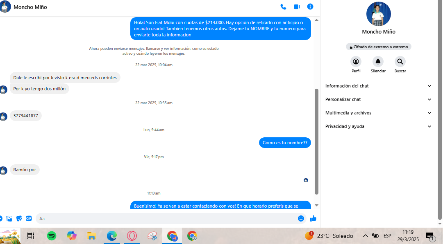Open weather widget 23°C Soleado
The image size is (443, 244).
point(329,236)
